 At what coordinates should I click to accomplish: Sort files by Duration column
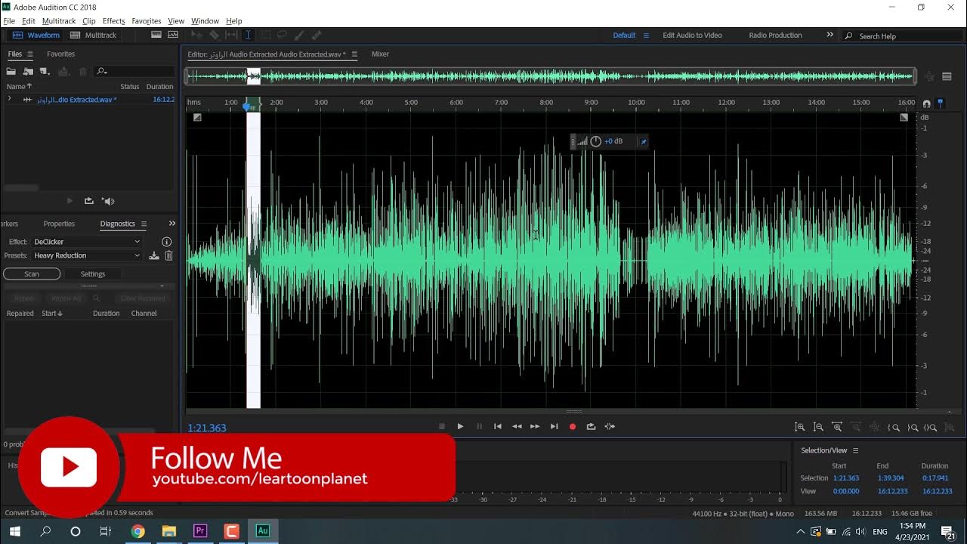159,86
